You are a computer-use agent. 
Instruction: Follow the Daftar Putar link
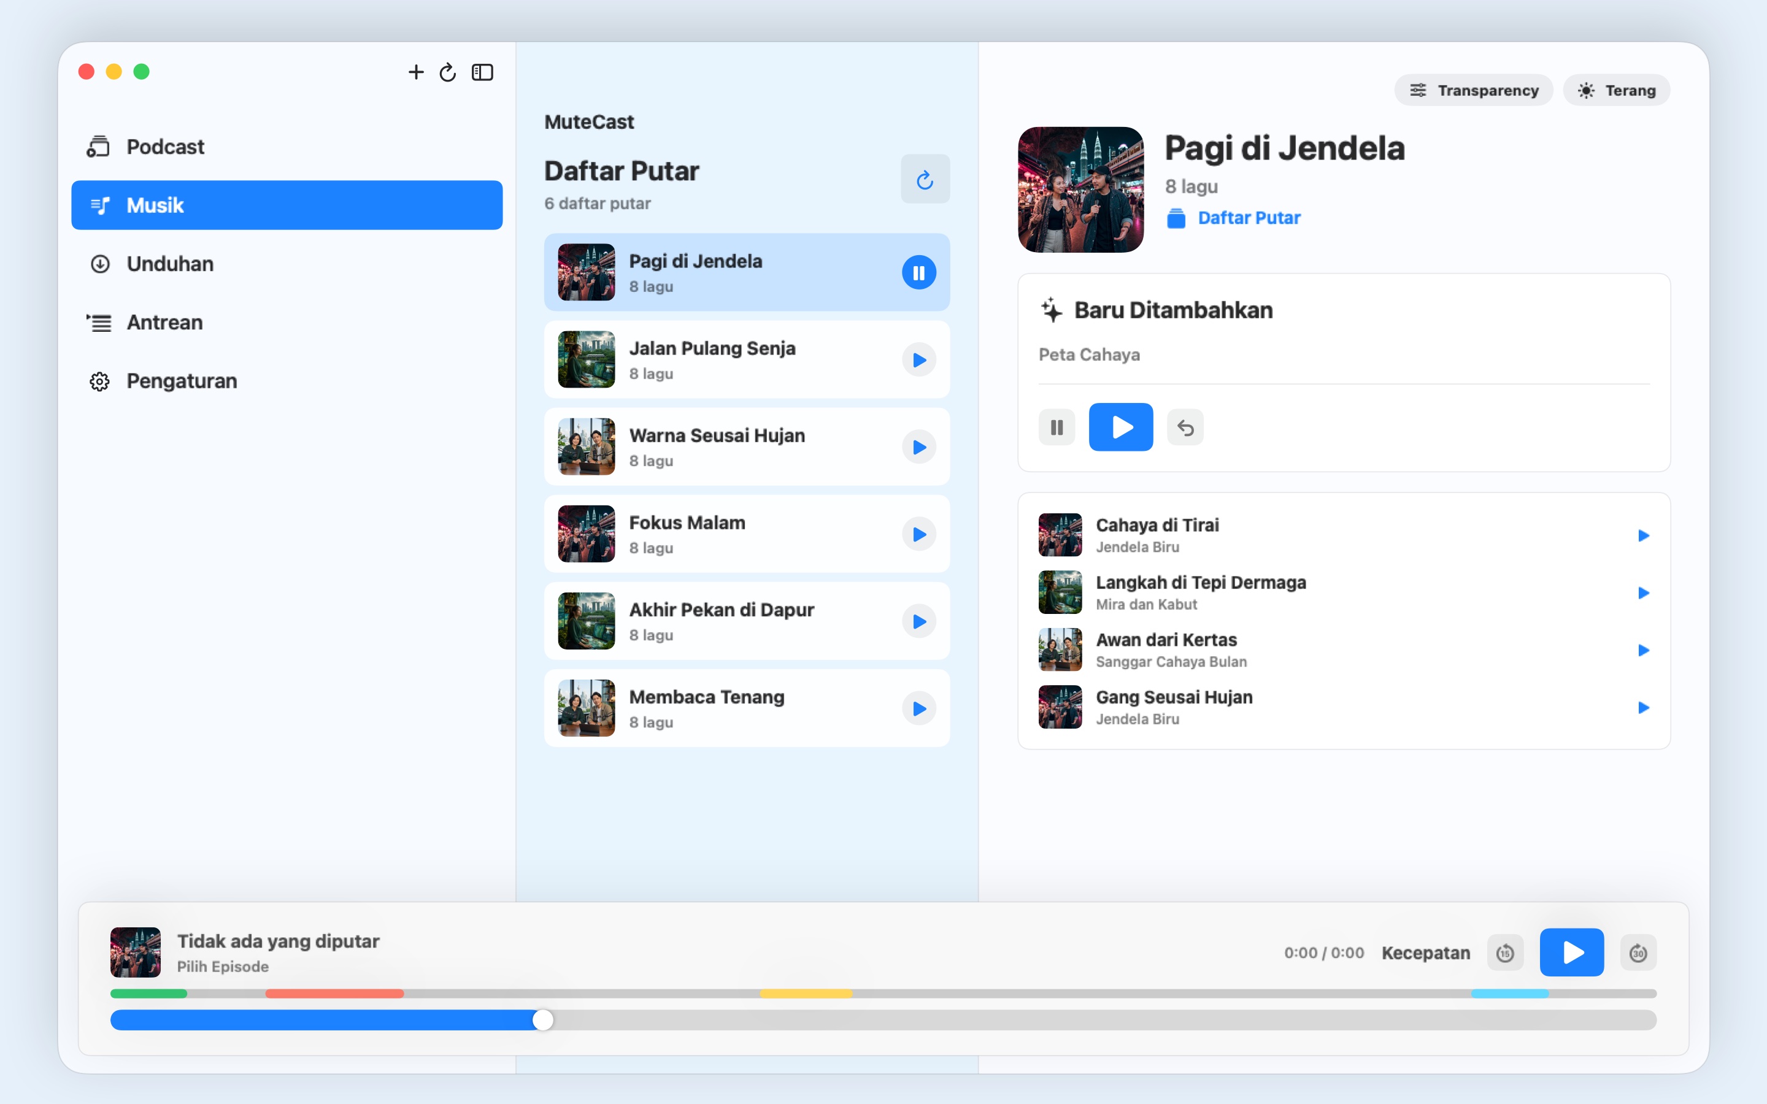coord(1249,218)
